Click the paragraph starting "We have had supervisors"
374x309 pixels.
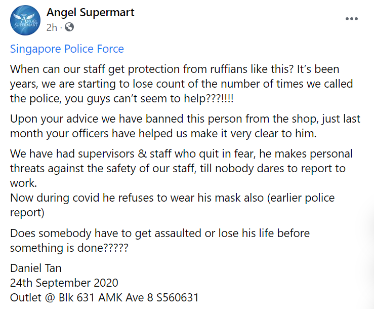coord(181,161)
